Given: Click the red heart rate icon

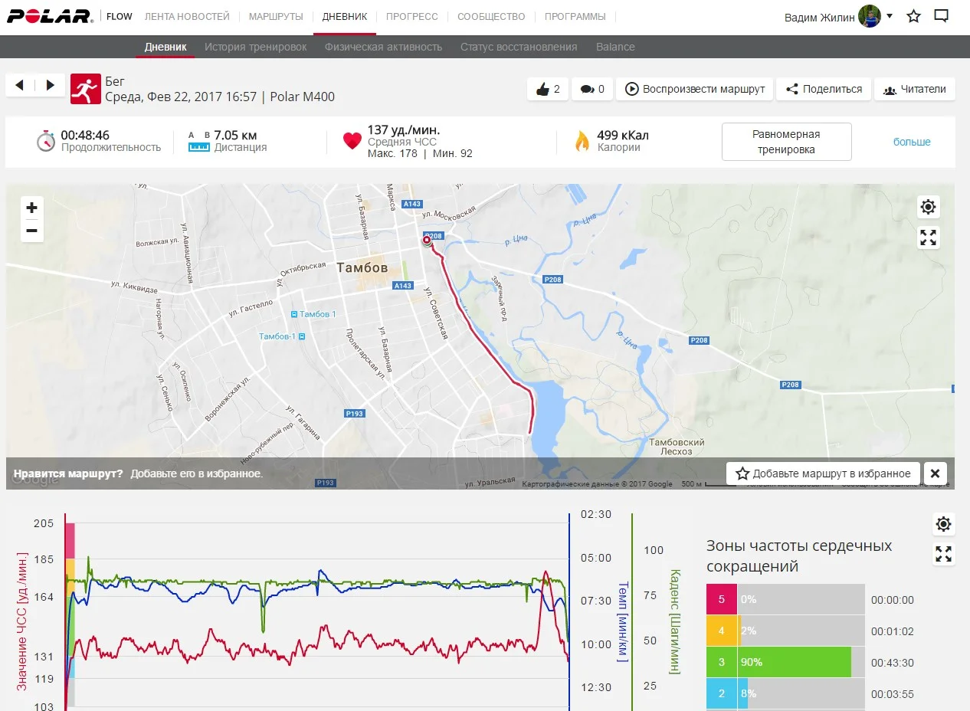Looking at the screenshot, I should point(352,141).
